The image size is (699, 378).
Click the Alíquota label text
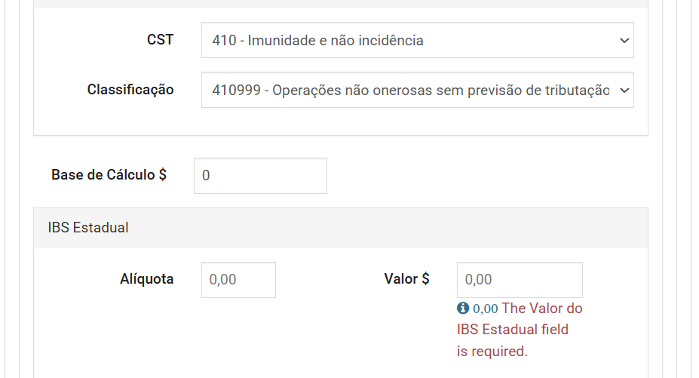(x=146, y=279)
